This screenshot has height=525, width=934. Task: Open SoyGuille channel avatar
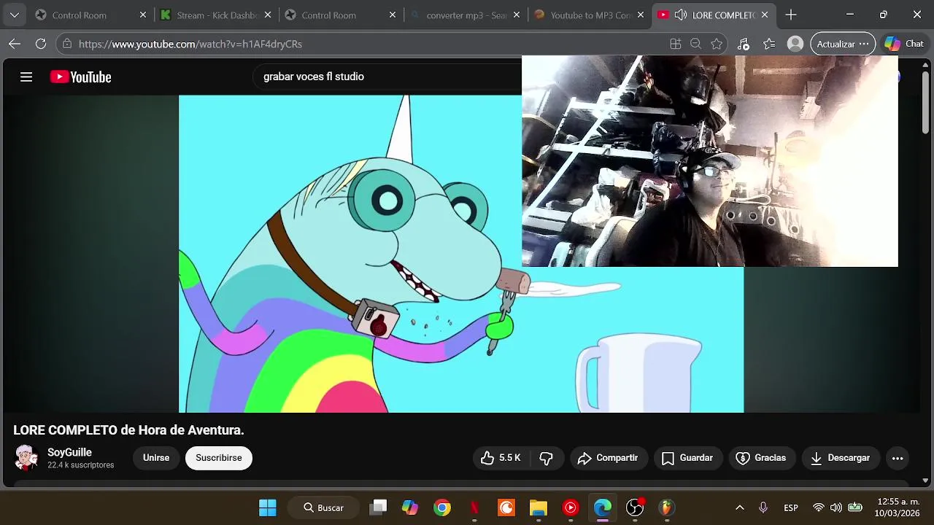click(27, 458)
